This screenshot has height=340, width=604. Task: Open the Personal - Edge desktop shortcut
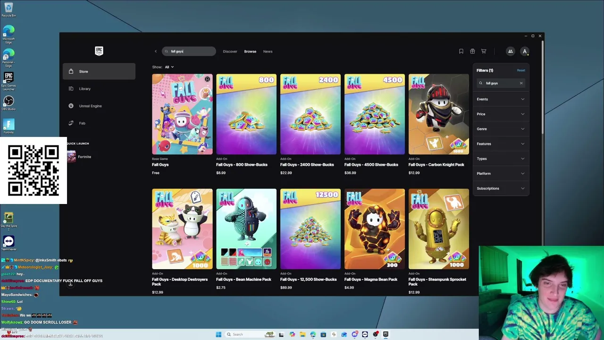(x=8, y=58)
